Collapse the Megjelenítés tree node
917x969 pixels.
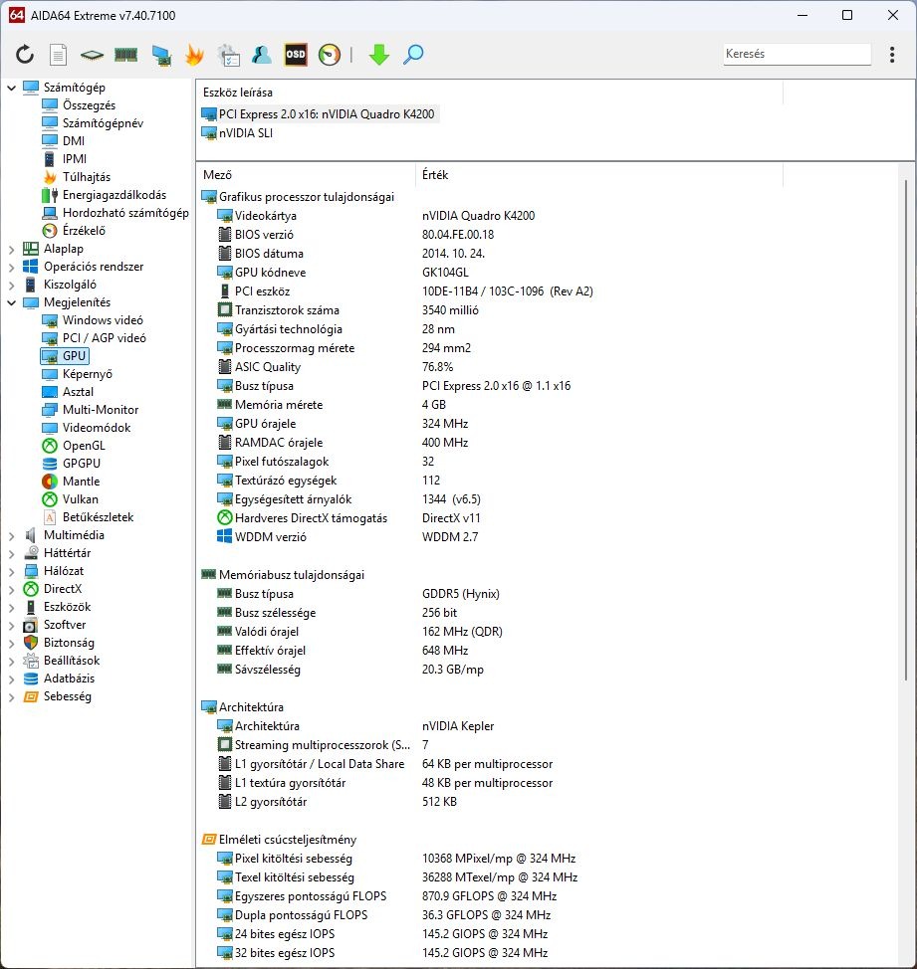pos(11,302)
